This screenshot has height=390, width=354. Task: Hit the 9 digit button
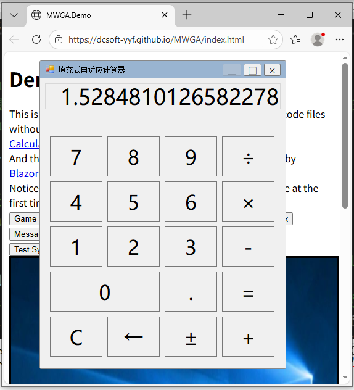(x=191, y=157)
